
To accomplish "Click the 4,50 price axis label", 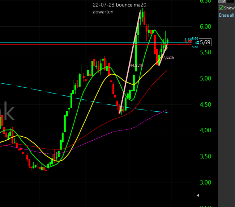I will pyautogui.click(x=205, y=104).
